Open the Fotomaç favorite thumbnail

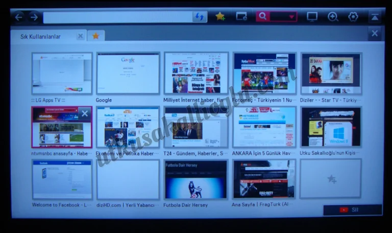click(264, 73)
